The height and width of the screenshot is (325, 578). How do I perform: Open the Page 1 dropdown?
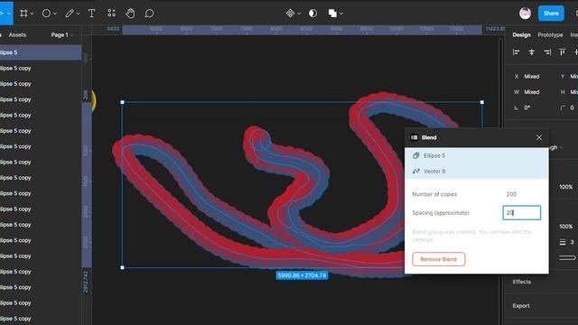pyautogui.click(x=62, y=34)
